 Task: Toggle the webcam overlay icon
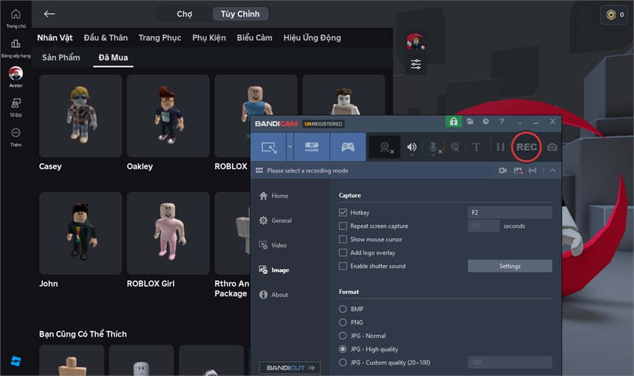[x=385, y=147]
